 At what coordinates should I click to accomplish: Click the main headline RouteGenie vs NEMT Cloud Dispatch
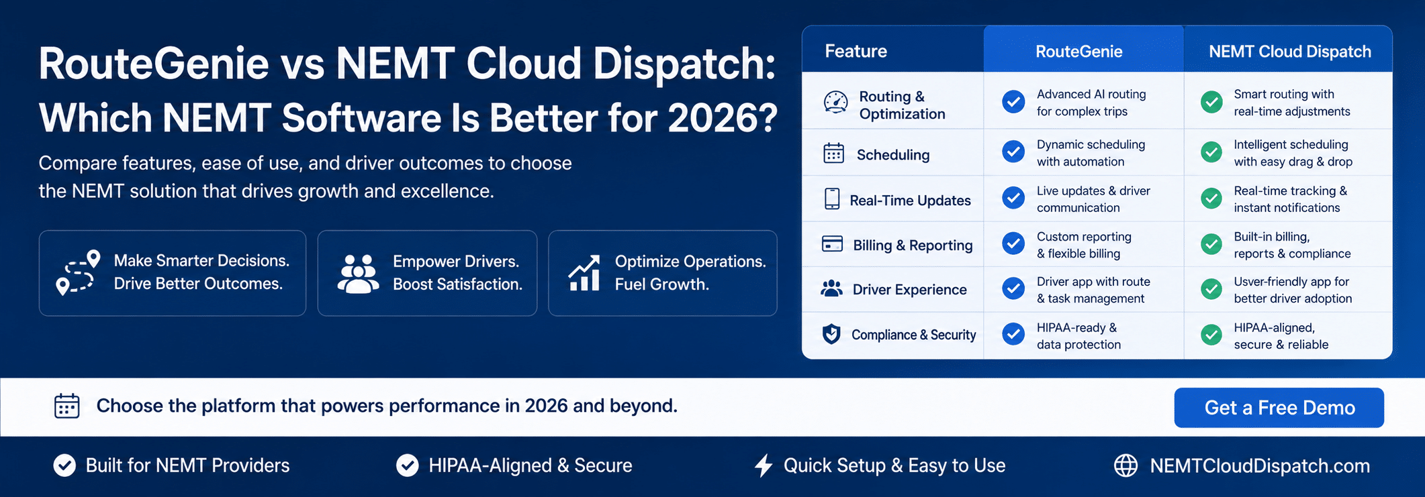point(408,91)
